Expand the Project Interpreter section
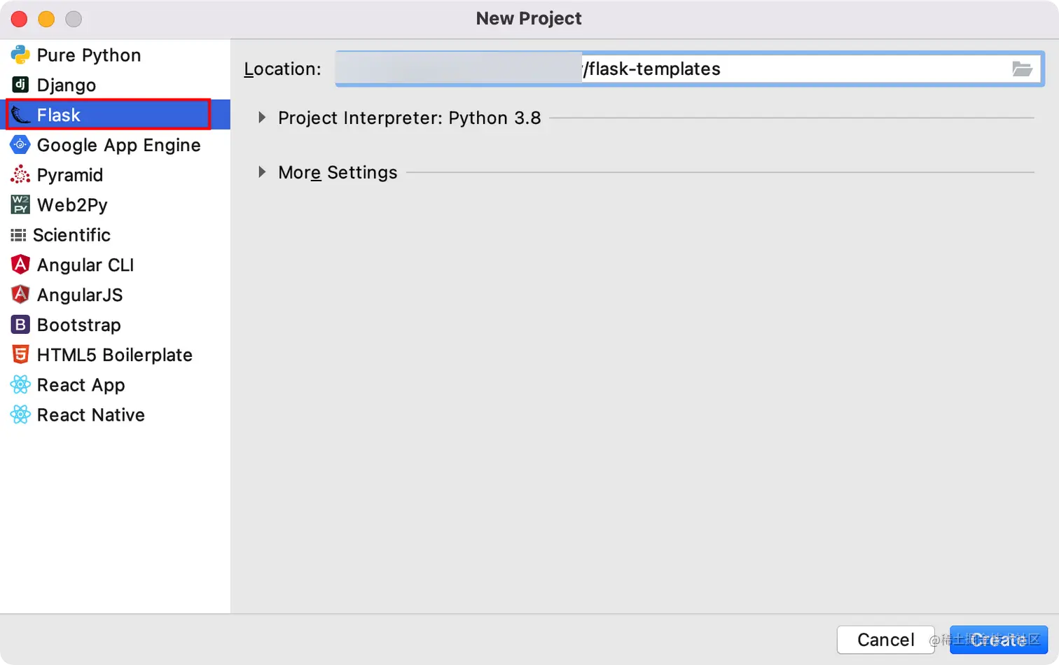Viewport: 1059px width, 665px height. pos(262,118)
